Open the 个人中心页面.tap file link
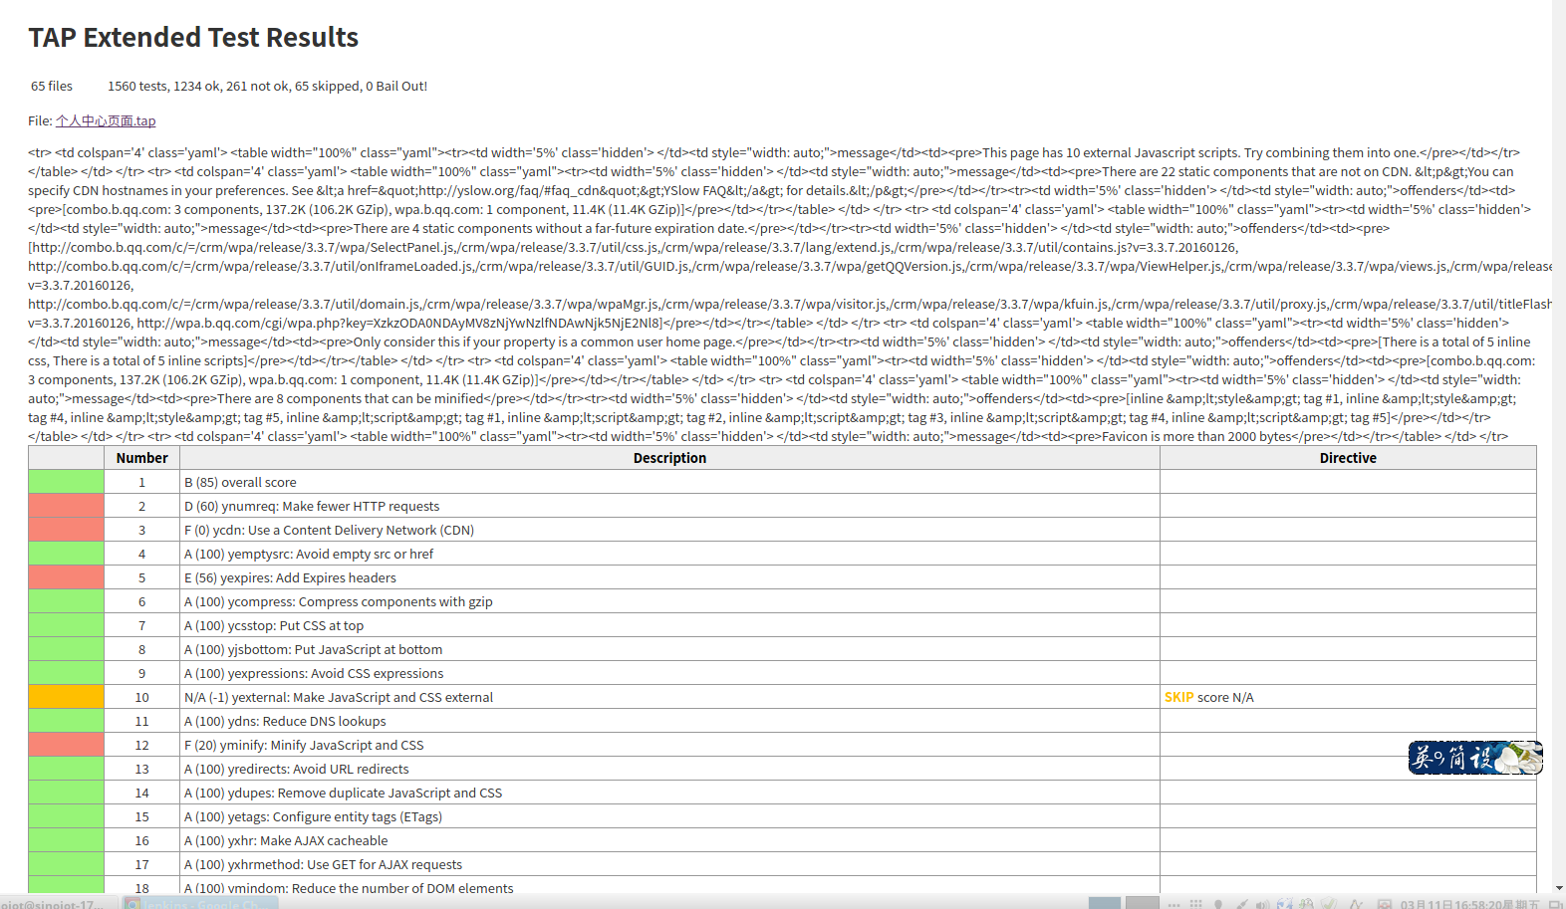1566x909 pixels. pyautogui.click(x=106, y=120)
